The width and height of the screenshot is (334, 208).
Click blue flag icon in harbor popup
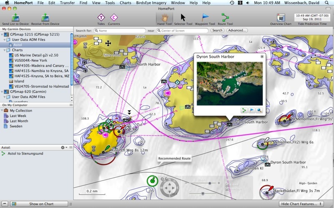(x=252, y=110)
